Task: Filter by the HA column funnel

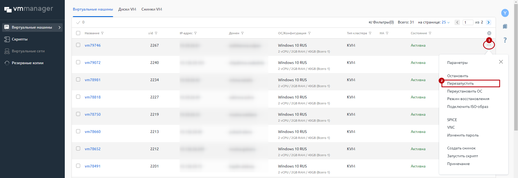Action: 387,33
